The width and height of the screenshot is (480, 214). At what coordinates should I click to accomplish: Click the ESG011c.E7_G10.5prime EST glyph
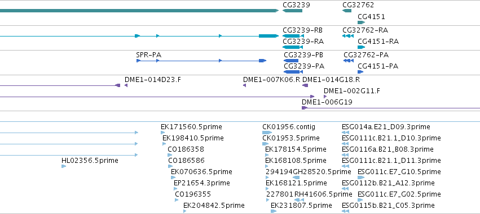(x=361, y=177)
